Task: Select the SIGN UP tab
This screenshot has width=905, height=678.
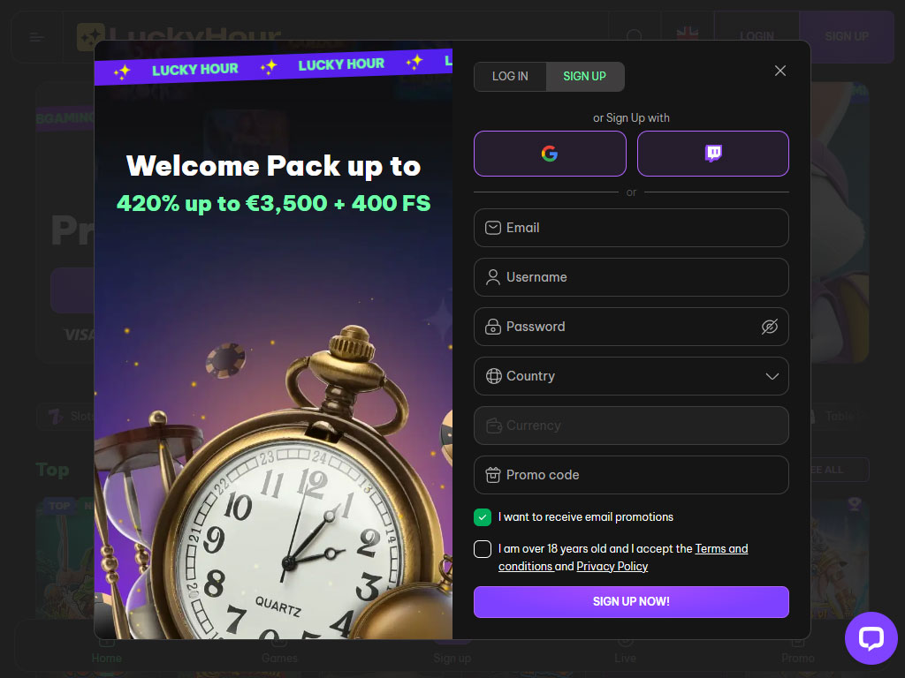Action: [585, 77]
